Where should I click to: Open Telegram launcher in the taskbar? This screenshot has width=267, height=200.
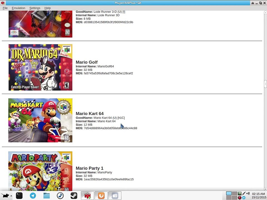coord(33,196)
